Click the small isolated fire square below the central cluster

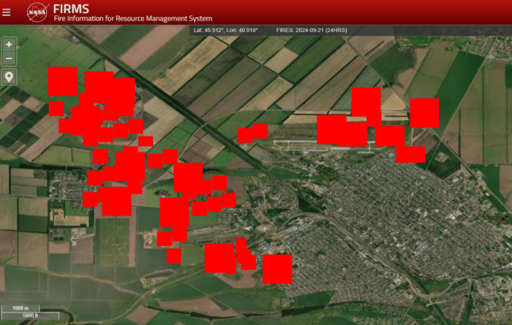173,256
